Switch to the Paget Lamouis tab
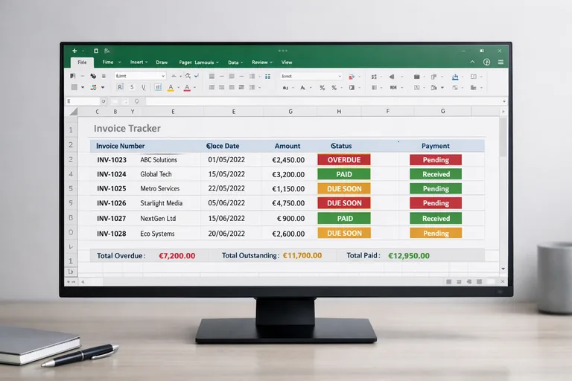 (x=197, y=63)
